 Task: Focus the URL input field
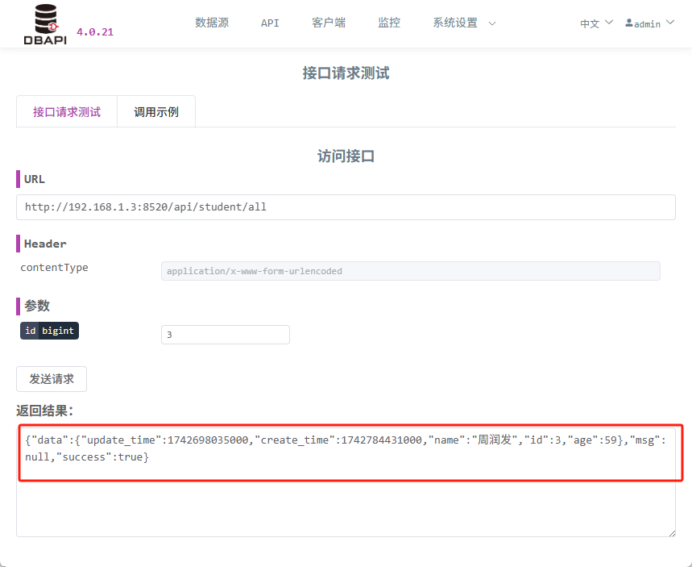point(346,207)
